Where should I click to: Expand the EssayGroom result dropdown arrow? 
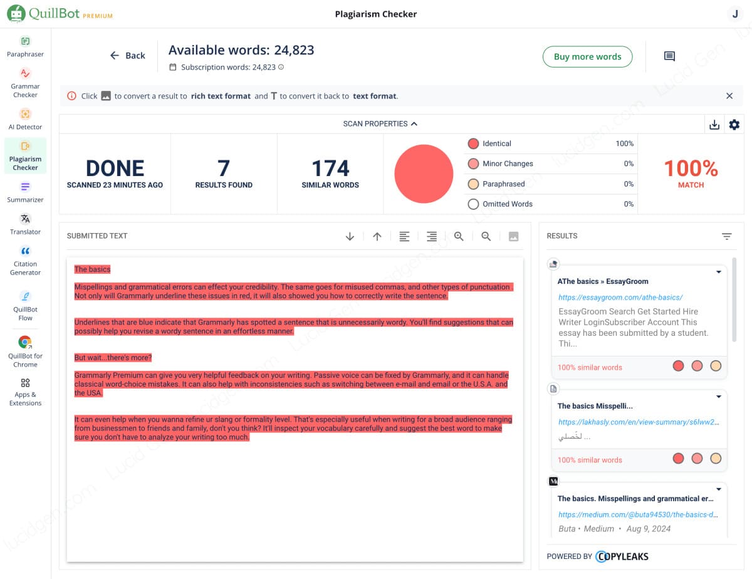(x=719, y=273)
